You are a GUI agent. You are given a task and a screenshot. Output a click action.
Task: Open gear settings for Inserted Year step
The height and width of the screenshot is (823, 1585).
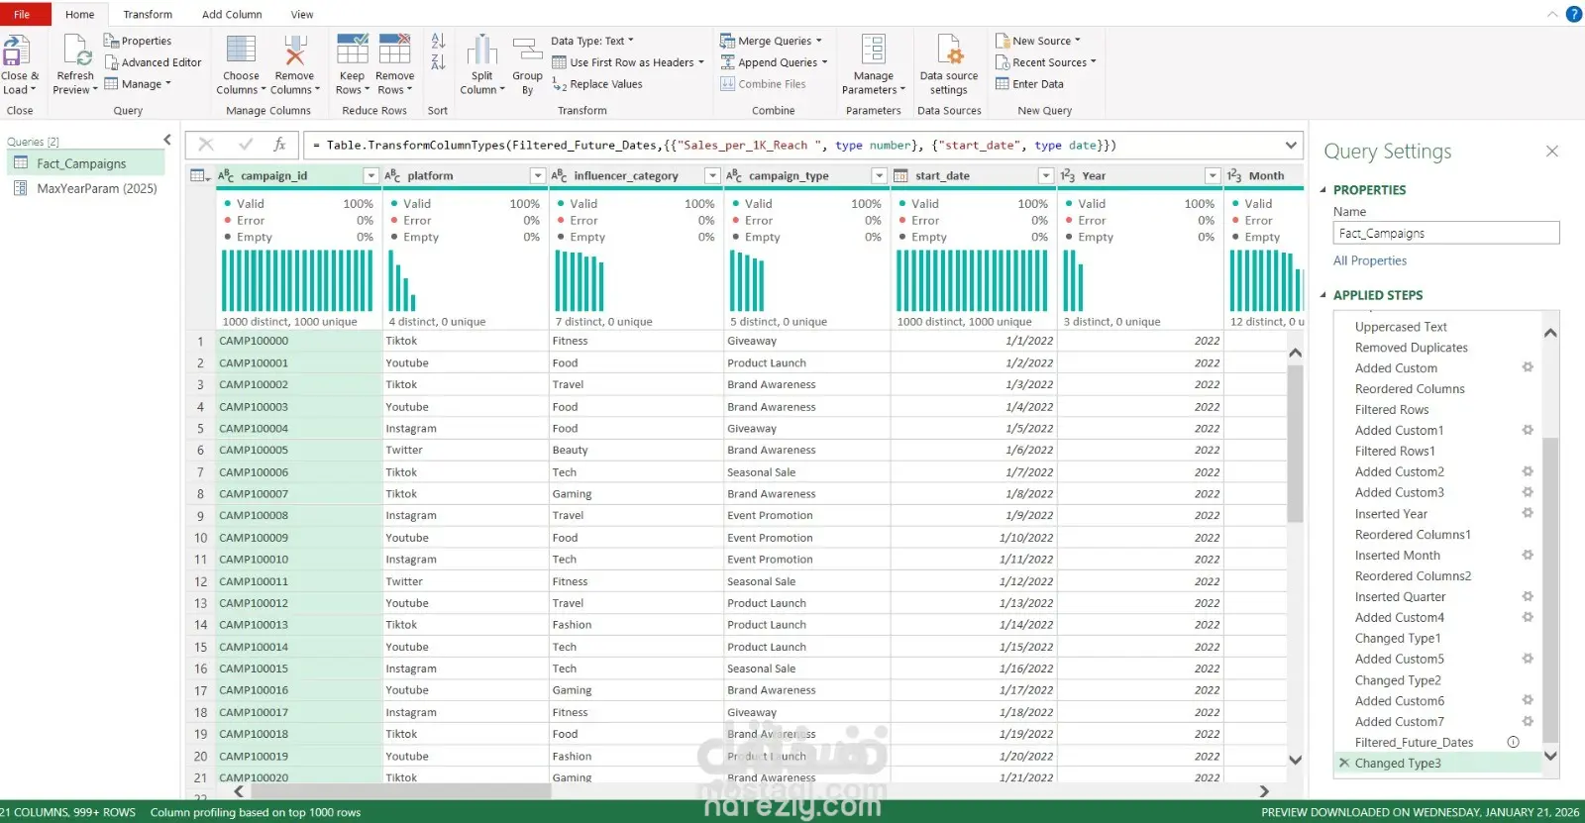tap(1528, 513)
